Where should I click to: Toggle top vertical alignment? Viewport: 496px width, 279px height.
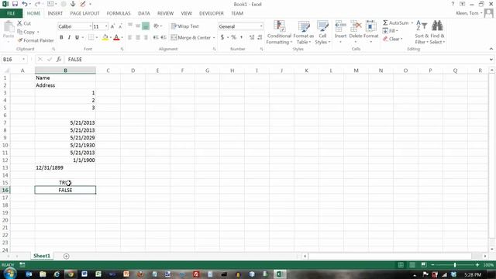click(x=130, y=26)
